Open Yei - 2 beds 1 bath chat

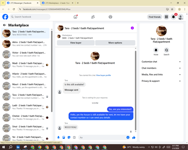[x=25, y=138]
